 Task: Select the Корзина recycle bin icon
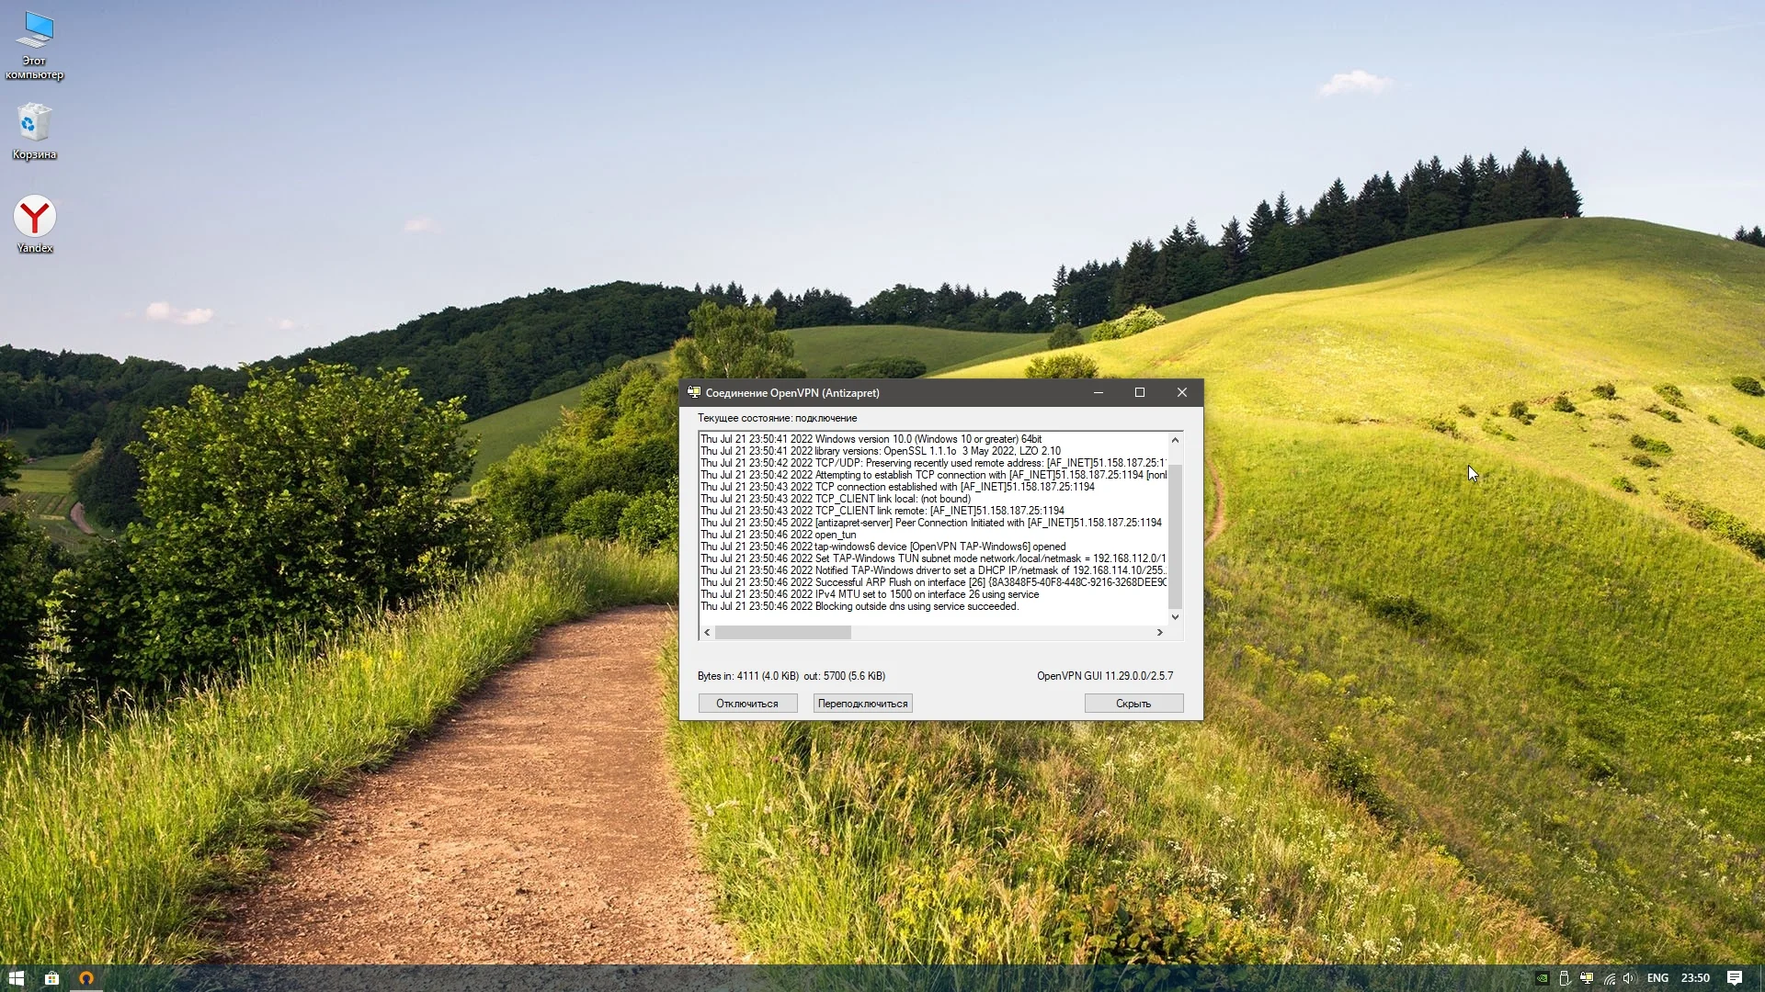[x=35, y=130]
